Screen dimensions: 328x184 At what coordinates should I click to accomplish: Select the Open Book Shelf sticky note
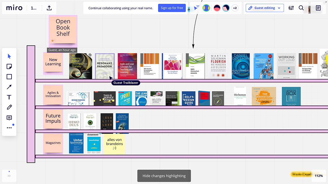[x=63, y=29]
